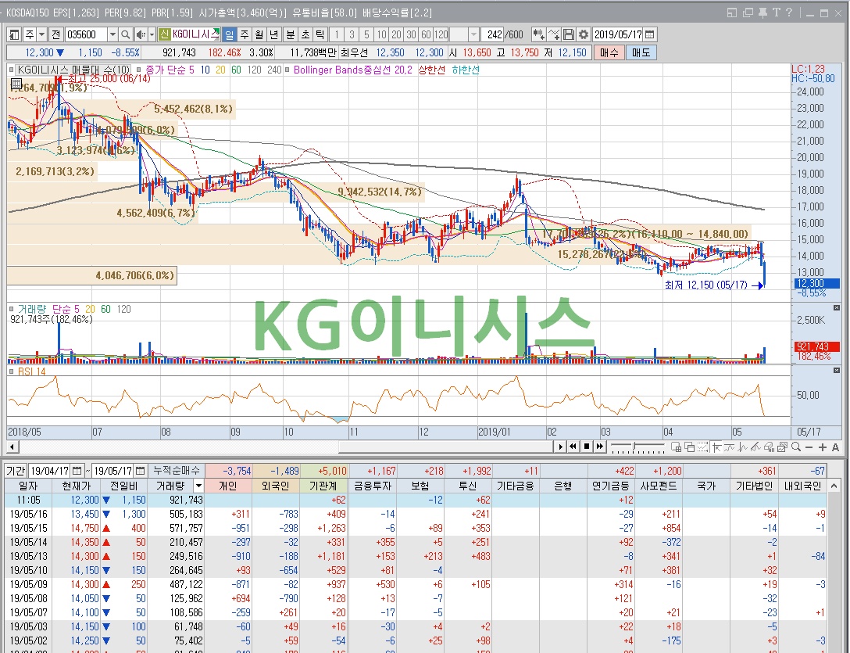This screenshot has width=850, height=653.
Task: Click the rewind button below chart
Action: click(x=573, y=447)
